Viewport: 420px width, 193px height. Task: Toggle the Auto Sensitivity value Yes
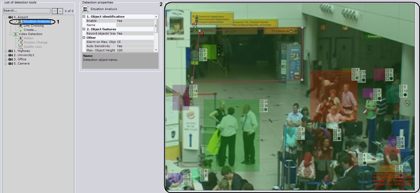135,46
